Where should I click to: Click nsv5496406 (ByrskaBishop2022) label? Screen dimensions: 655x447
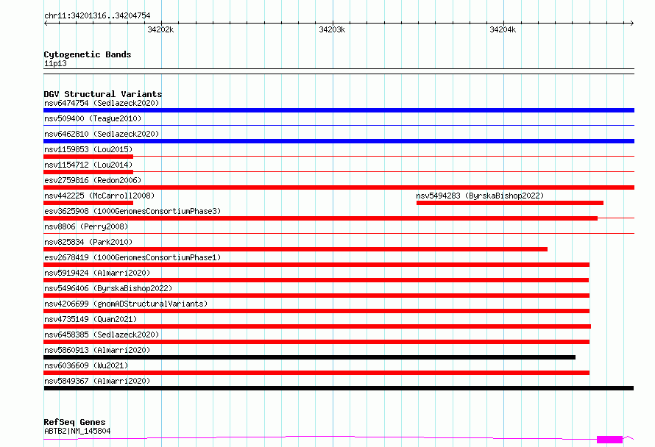108,288
